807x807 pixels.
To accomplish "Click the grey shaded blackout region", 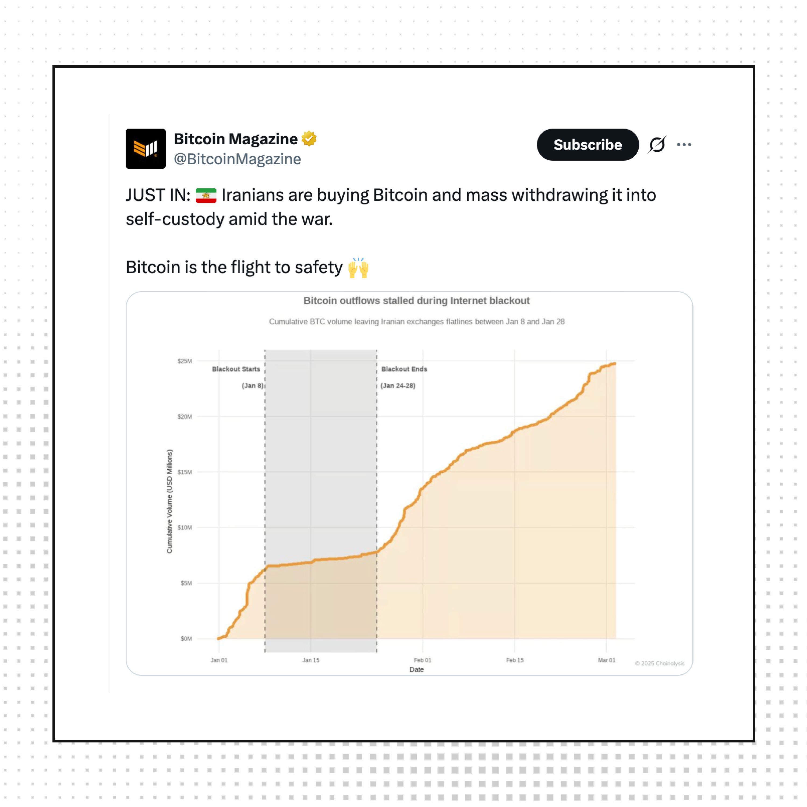I will click(321, 459).
